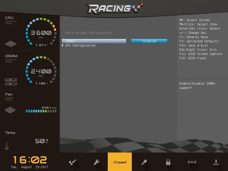Click the CPU 3600 MHz frequency gauge
The width and height of the screenshot is (228, 171).
(x=41, y=32)
